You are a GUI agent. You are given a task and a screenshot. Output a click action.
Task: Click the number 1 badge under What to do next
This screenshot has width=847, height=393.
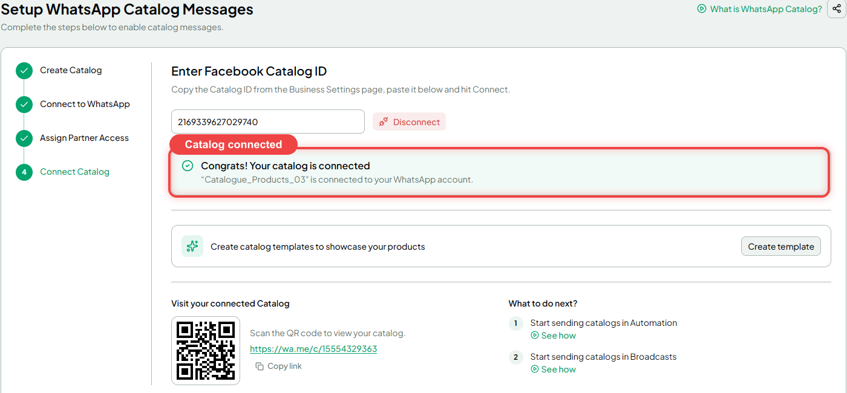(515, 323)
